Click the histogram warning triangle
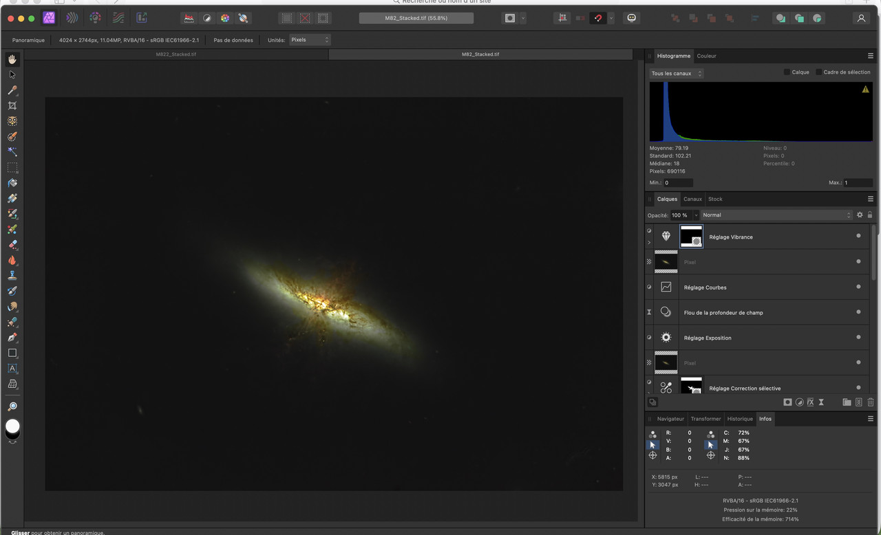Image resolution: width=881 pixels, height=535 pixels. click(x=865, y=89)
